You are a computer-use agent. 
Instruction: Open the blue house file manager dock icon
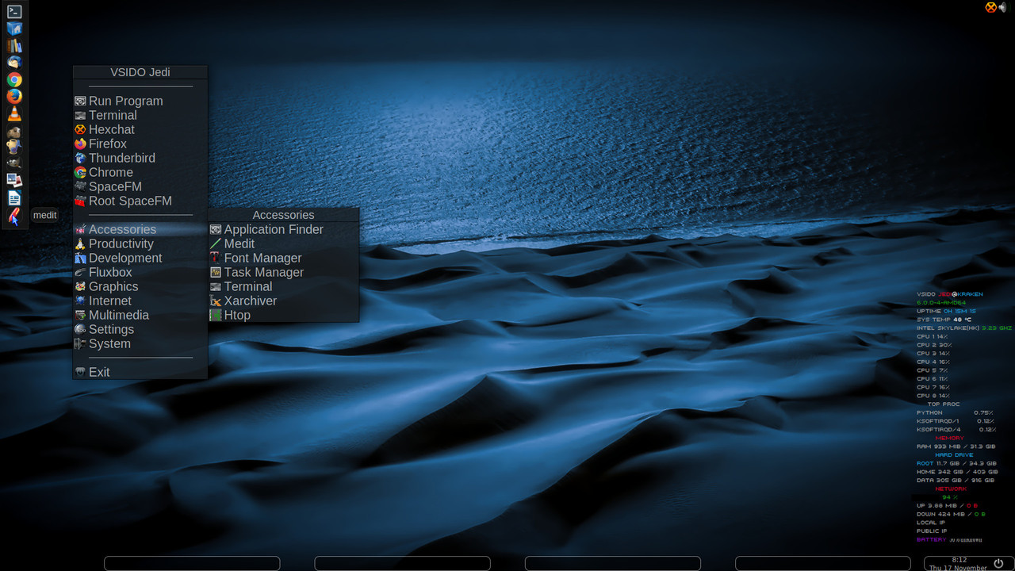[14, 29]
